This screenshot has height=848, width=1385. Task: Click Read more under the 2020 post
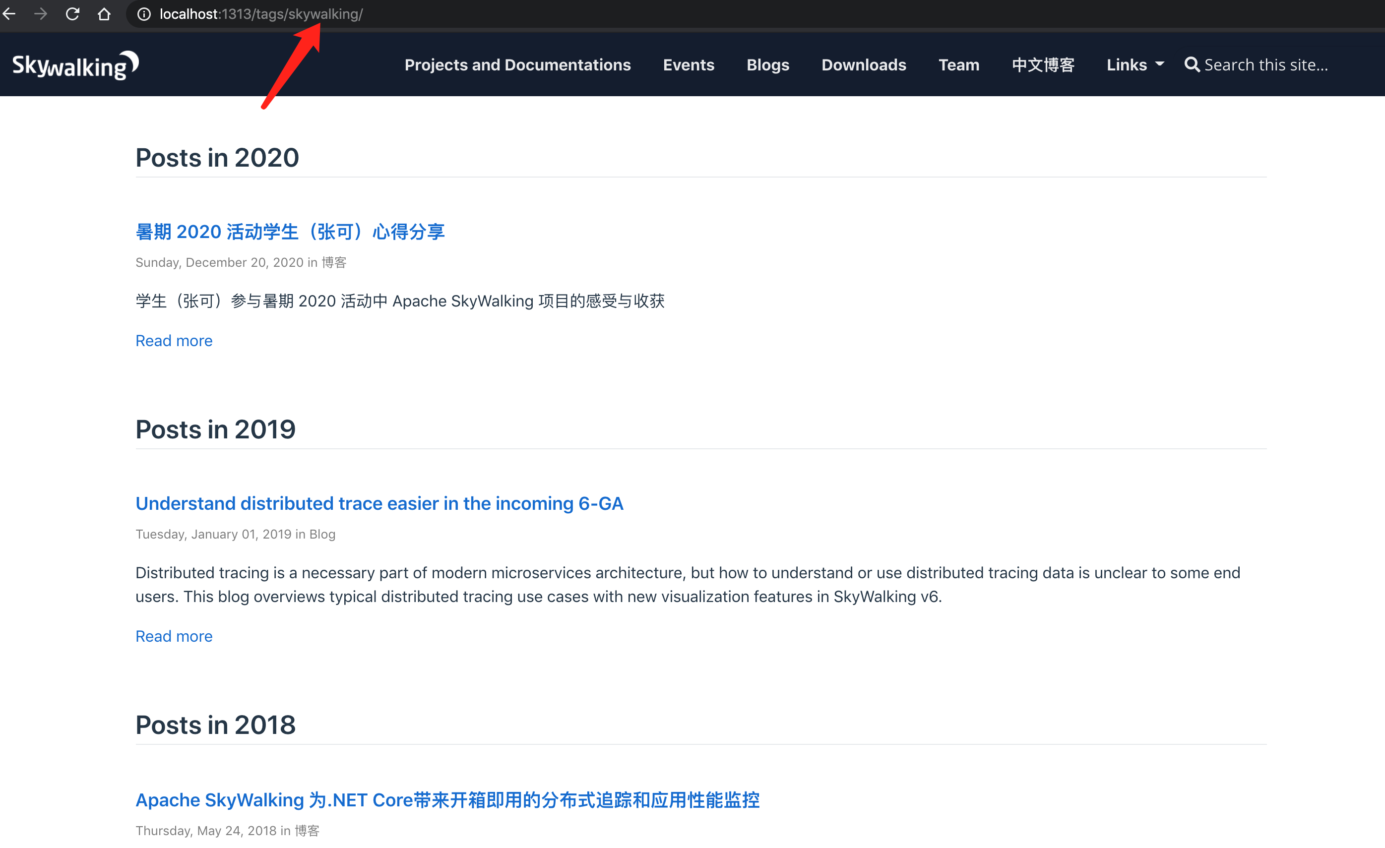click(x=174, y=341)
